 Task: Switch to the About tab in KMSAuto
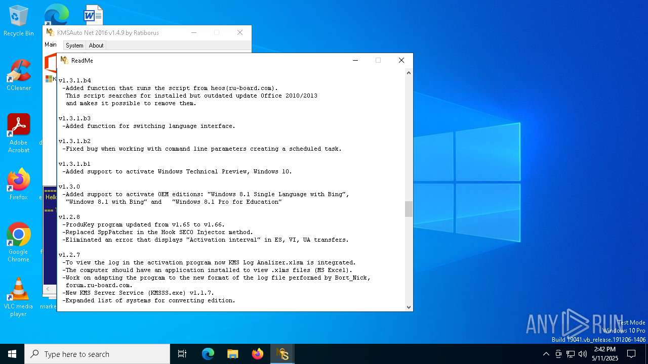(96, 45)
